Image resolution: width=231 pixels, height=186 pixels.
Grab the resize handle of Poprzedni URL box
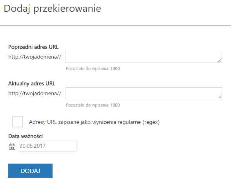pos(220,61)
